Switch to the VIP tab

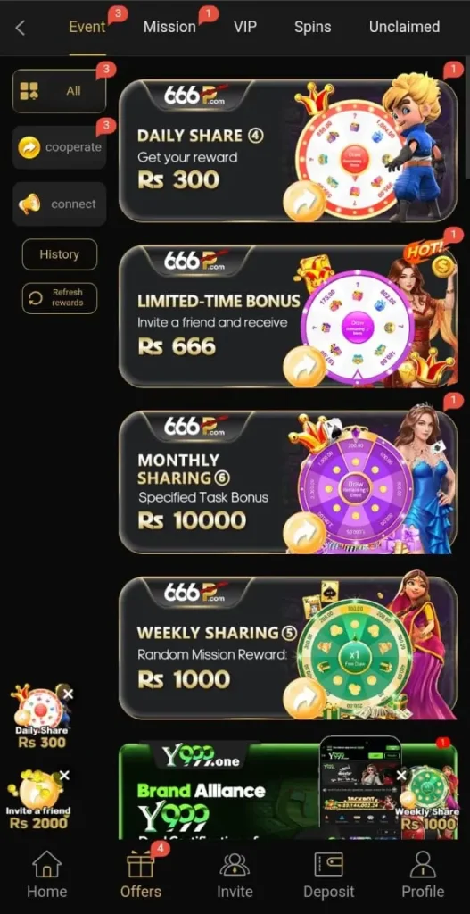point(244,27)
